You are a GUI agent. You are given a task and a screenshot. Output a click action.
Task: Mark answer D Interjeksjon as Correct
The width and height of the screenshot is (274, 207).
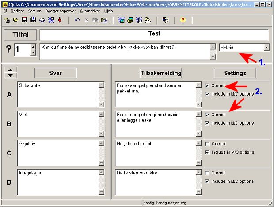(x=207, y=173)
